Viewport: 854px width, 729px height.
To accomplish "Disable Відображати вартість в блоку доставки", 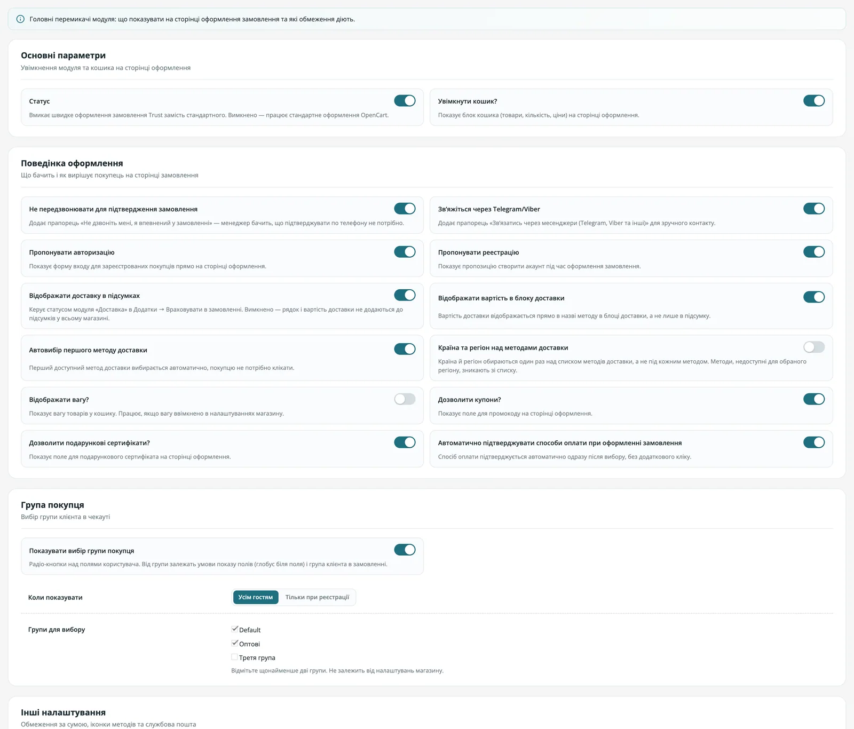I will 814,297.
